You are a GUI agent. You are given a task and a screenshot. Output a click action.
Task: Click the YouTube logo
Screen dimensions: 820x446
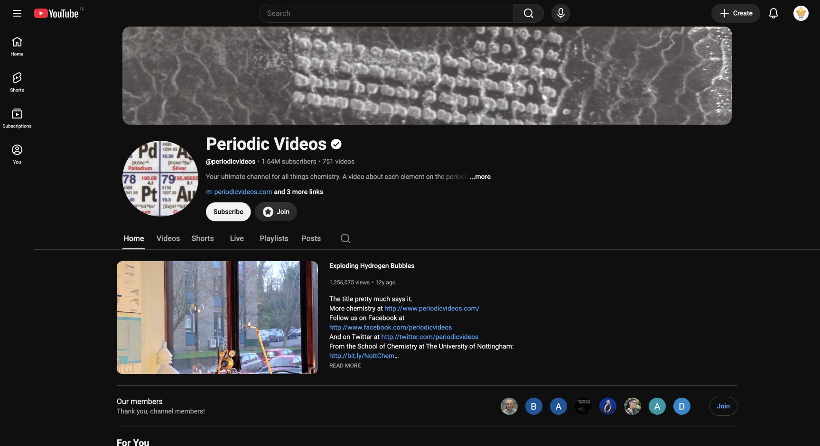tap(56, 13)
